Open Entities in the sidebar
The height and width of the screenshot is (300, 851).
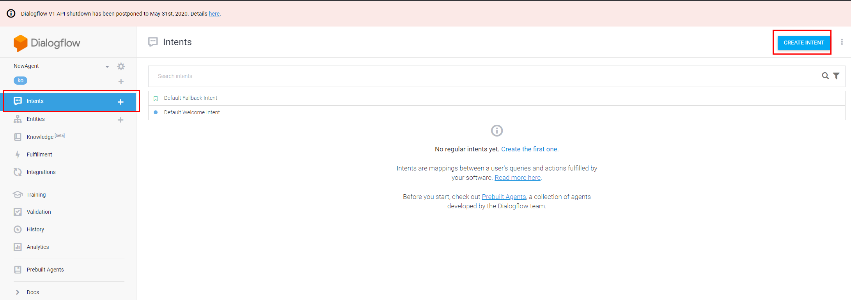[35, 119]
